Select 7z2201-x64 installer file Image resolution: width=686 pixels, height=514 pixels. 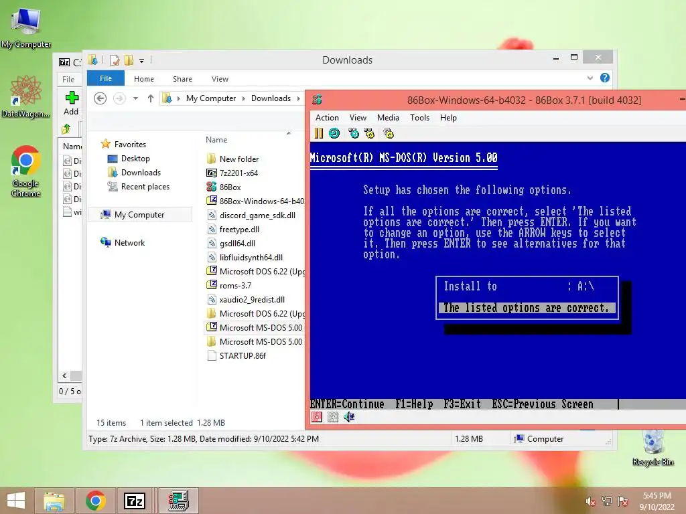click(238, 173)
